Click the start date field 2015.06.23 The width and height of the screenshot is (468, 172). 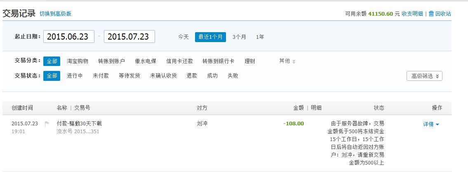click(x=69, y=37)
